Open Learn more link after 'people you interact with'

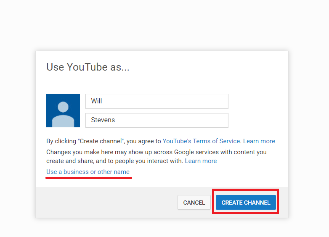201,161
